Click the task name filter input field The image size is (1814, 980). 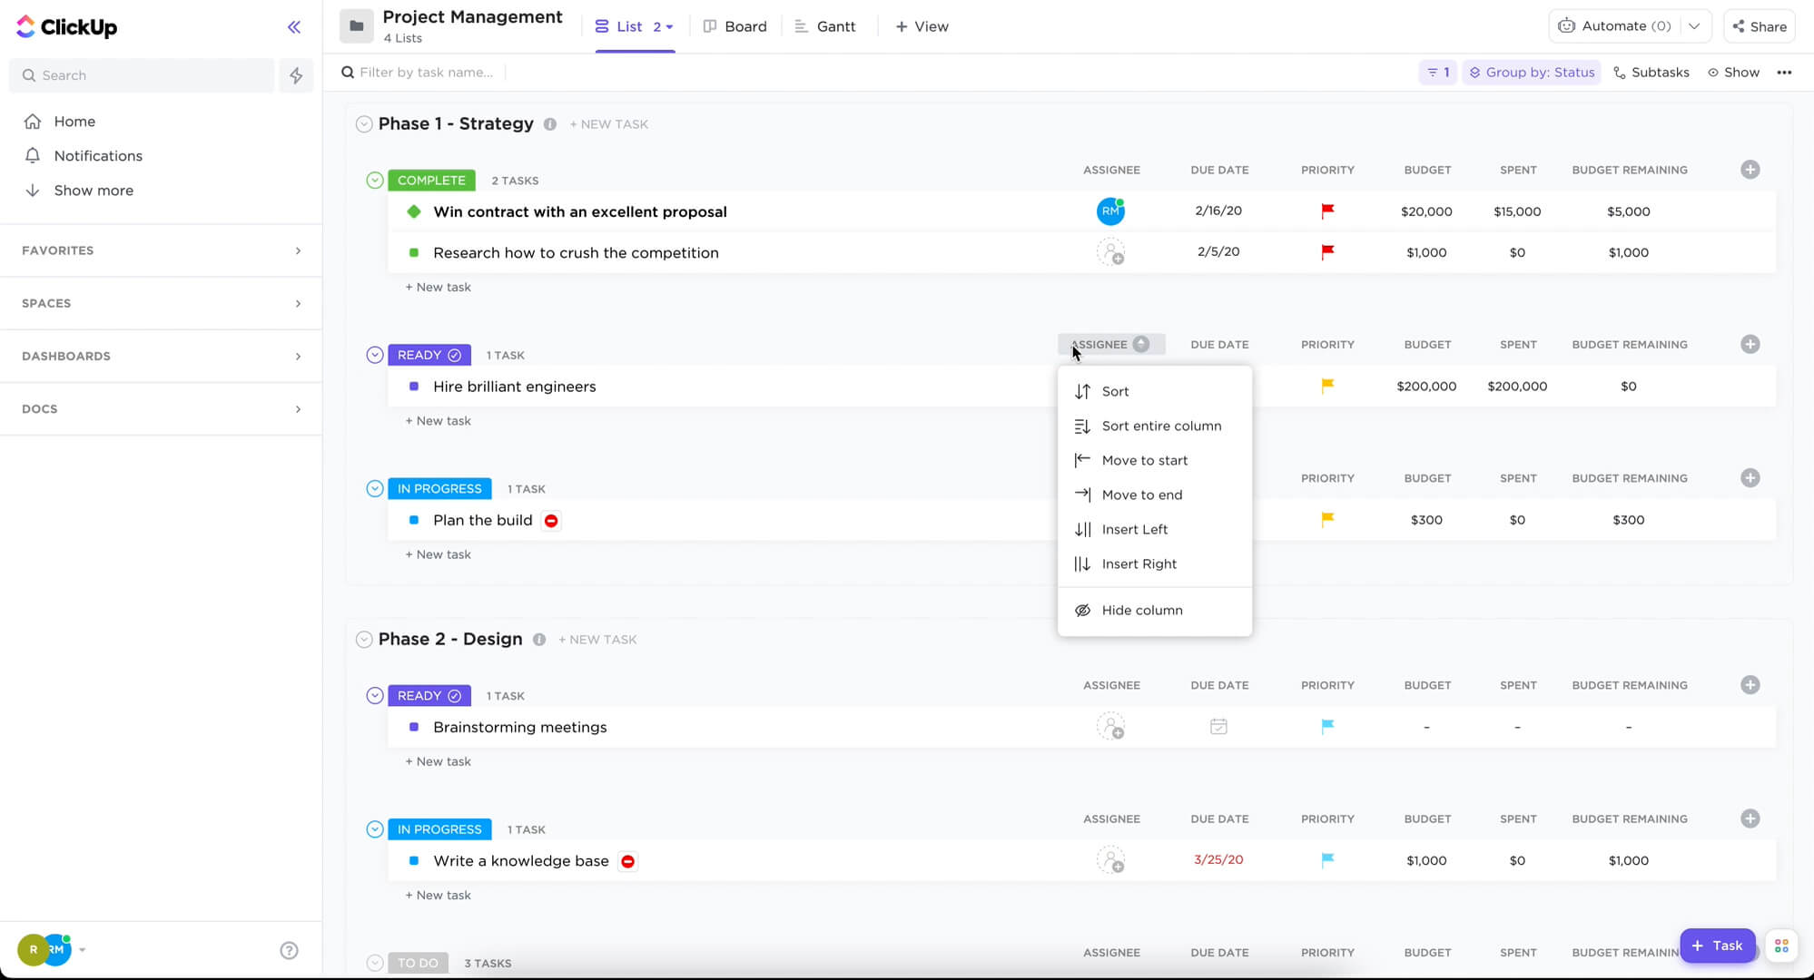tap(427, 72)
